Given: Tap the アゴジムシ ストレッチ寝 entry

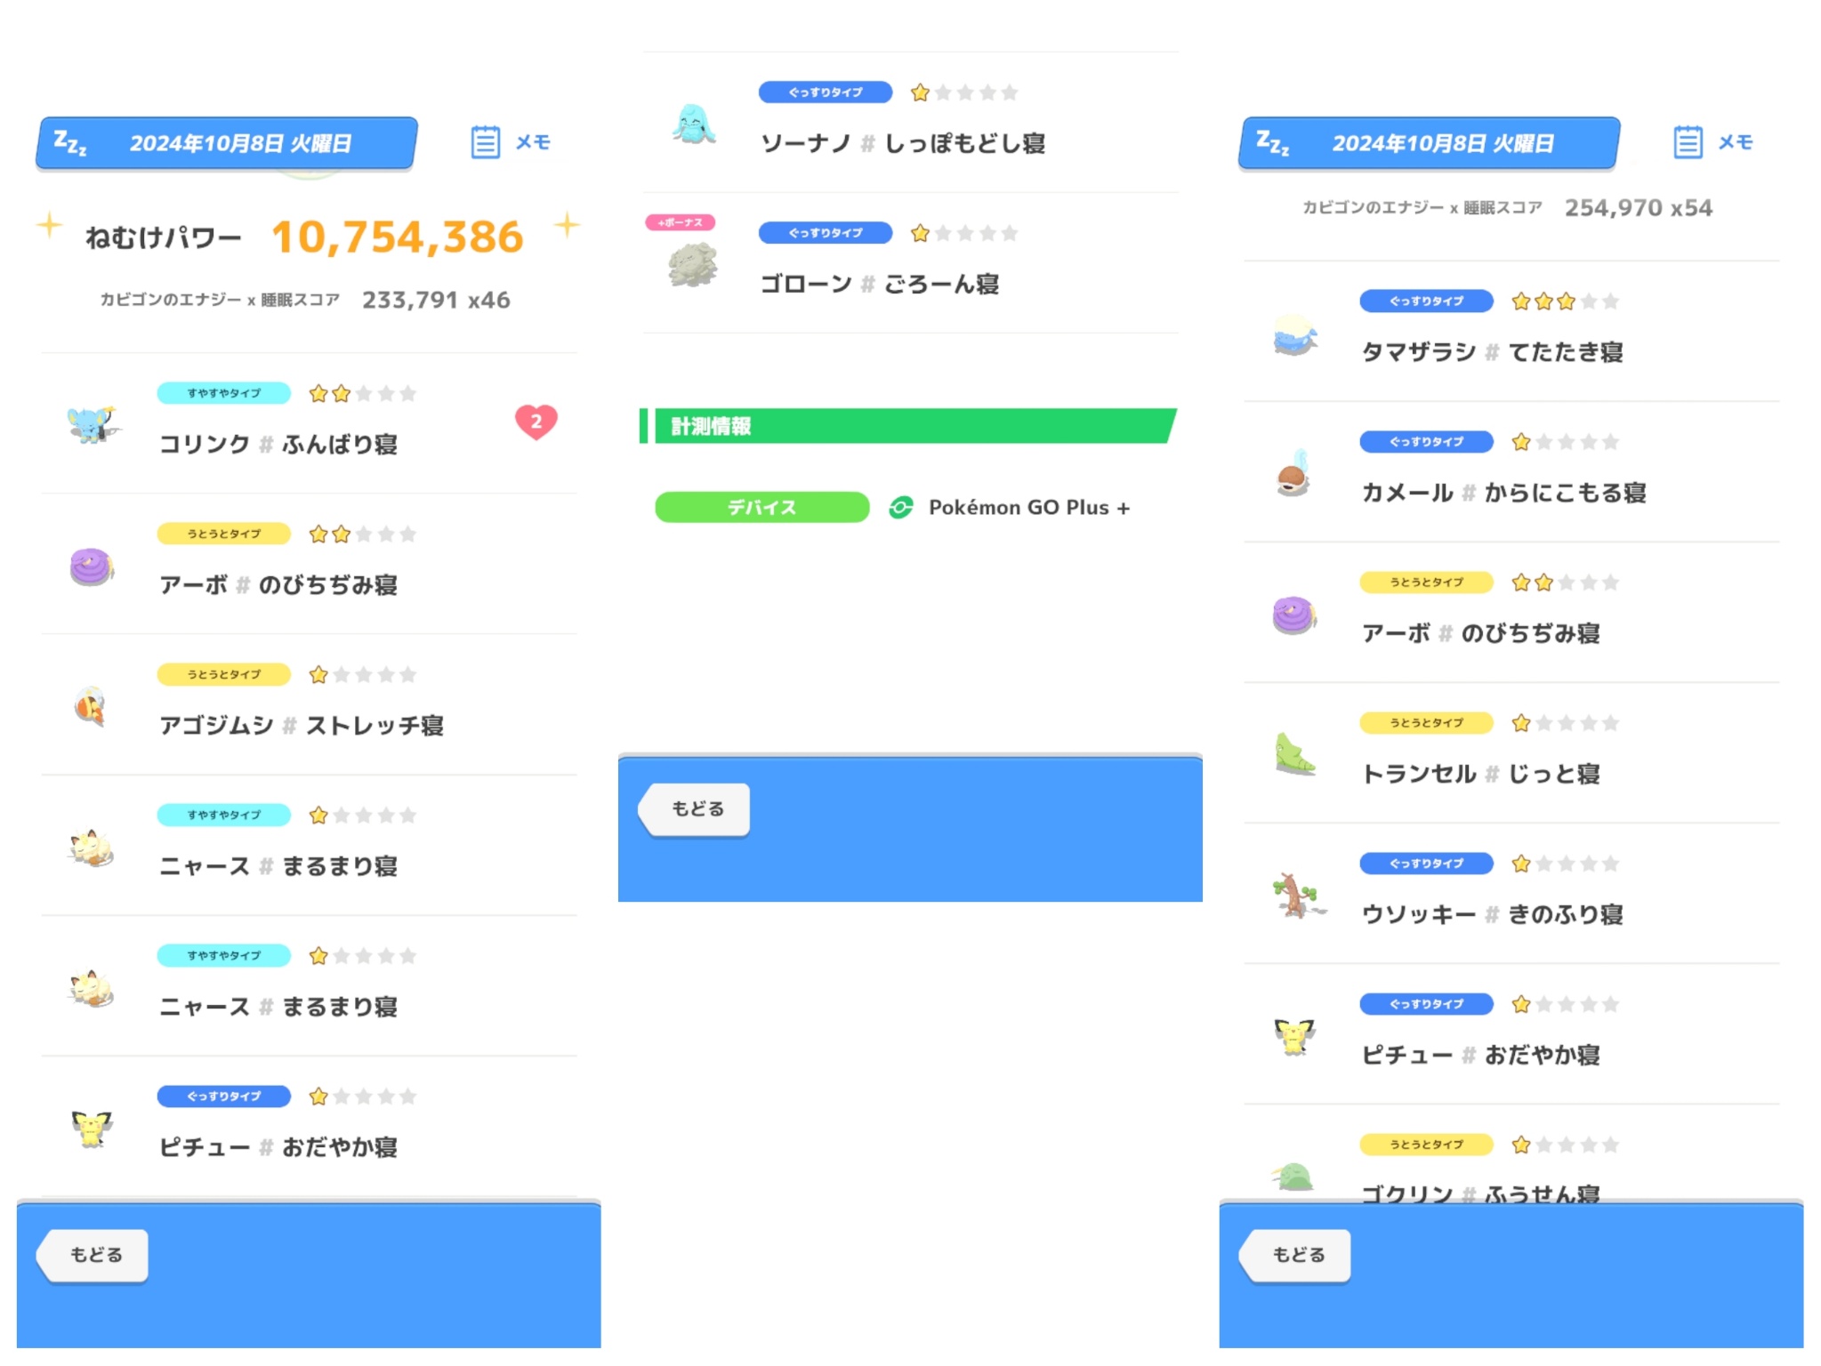Looking at the screenshot, I should tap(301, 726).
